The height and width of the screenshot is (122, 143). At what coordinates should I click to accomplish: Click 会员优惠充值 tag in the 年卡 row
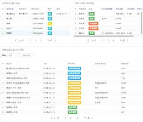[x=74, y=88]
